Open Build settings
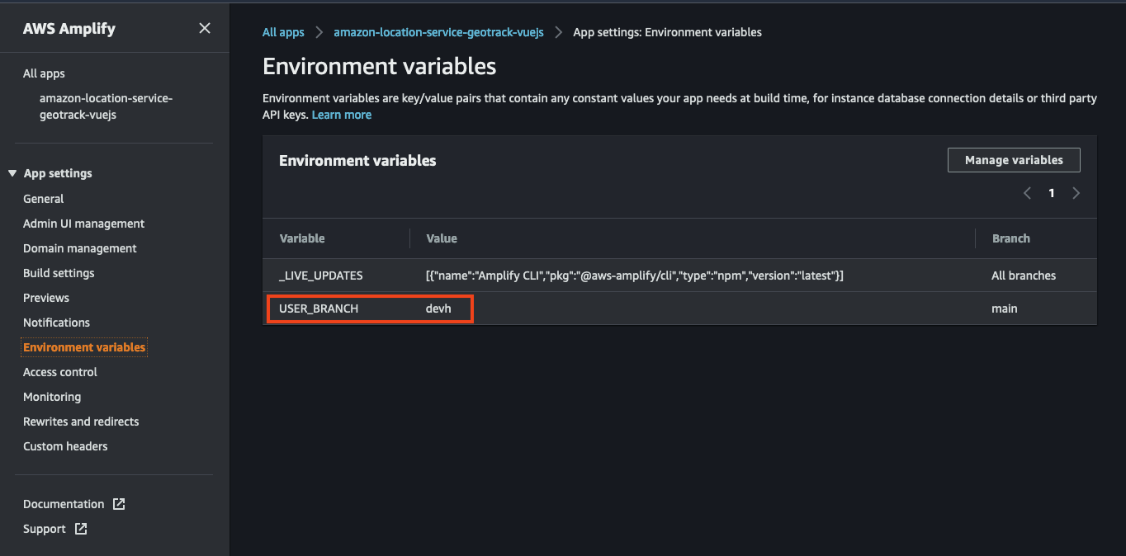The height and width of the screenshot is (556, 1126). [x=59, y=273]
